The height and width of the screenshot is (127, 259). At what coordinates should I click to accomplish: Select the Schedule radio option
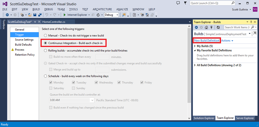45,76
